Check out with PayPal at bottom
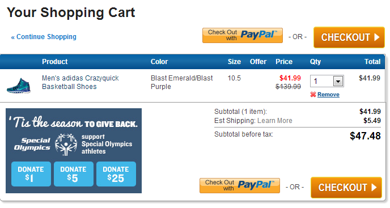The width and height of the screenshot is (390, 208). point(240,185)
